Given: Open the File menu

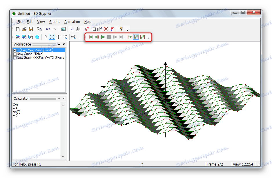Looking at the screenshot, I should [x=20, y=22].
